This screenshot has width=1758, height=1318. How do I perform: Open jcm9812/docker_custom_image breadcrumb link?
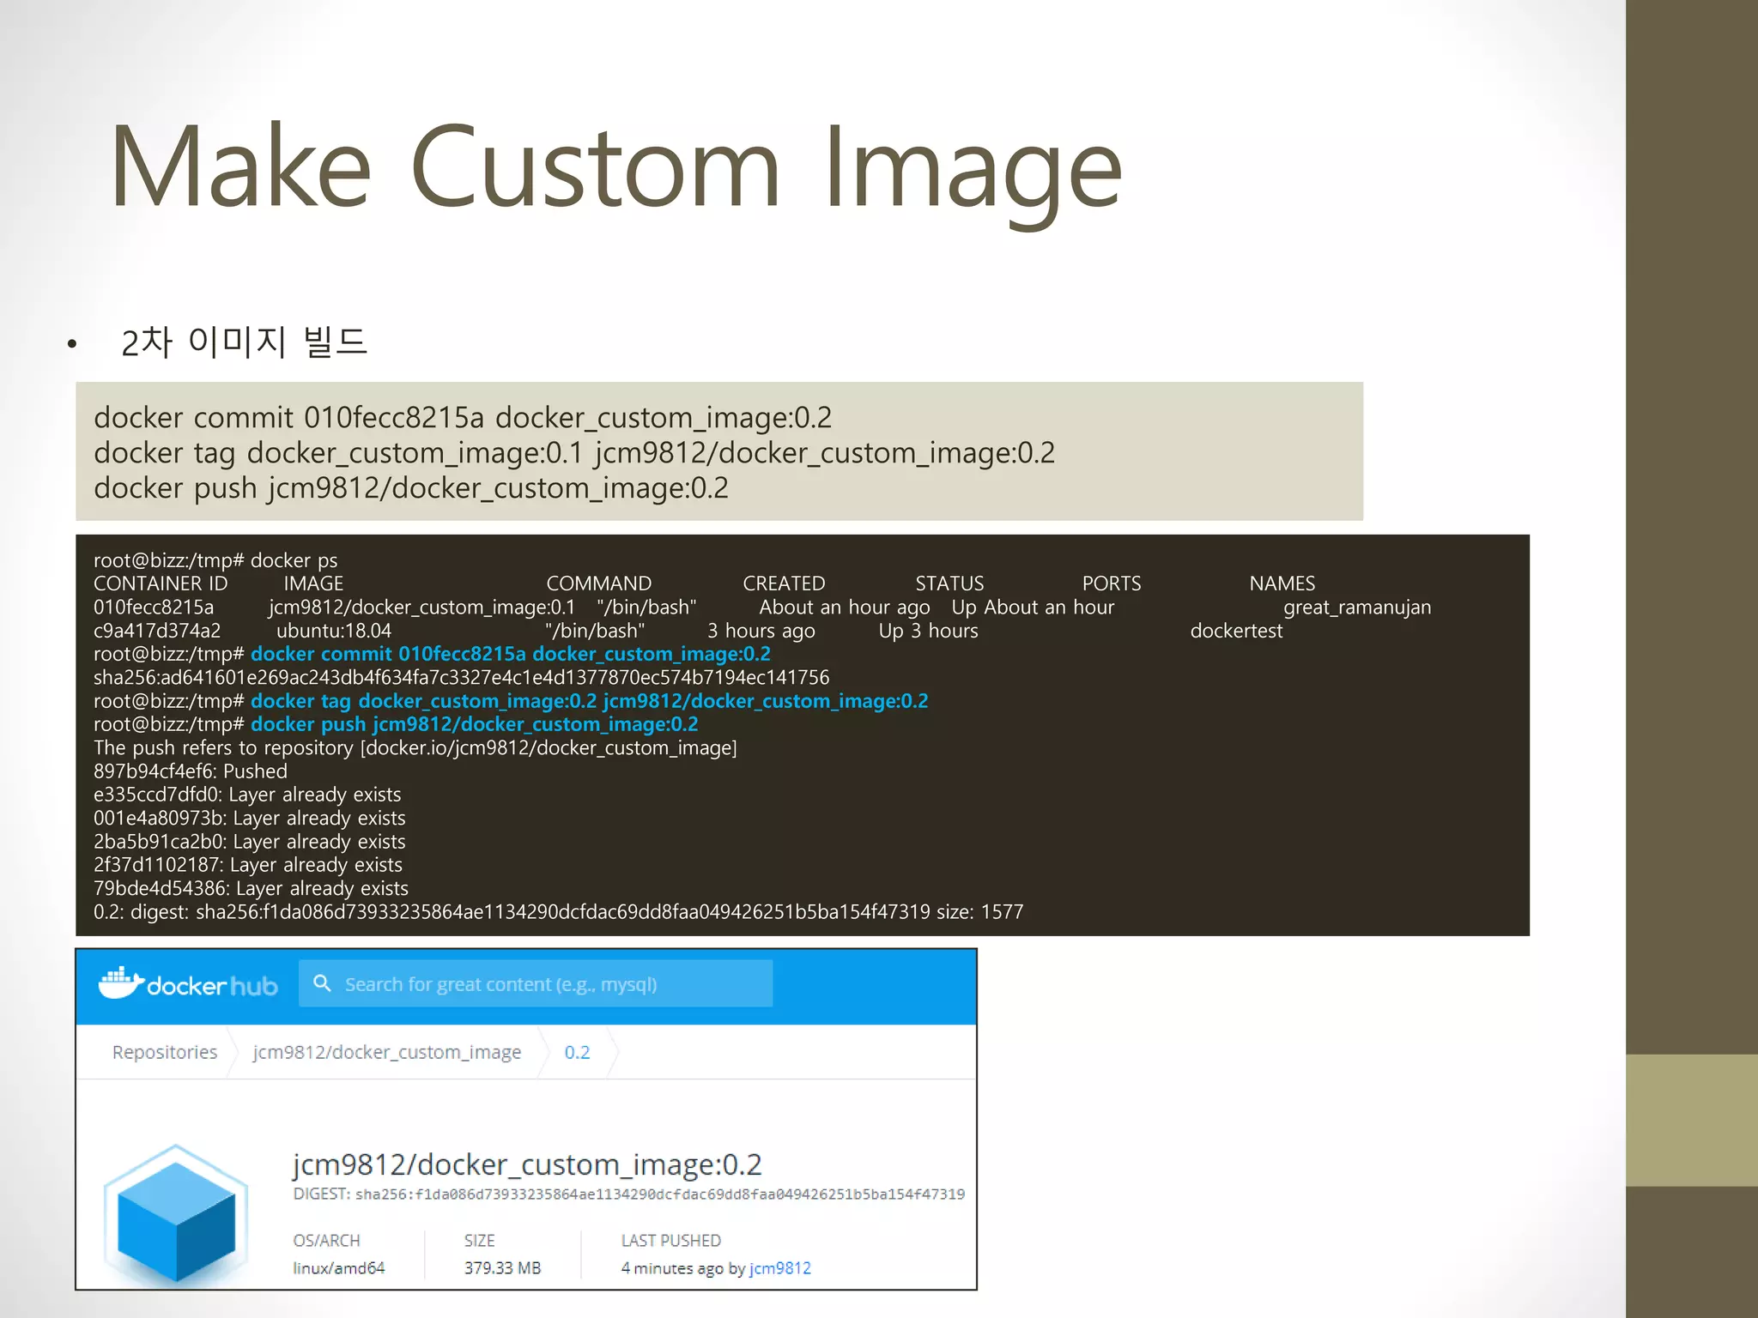[x=386, y=1052]
